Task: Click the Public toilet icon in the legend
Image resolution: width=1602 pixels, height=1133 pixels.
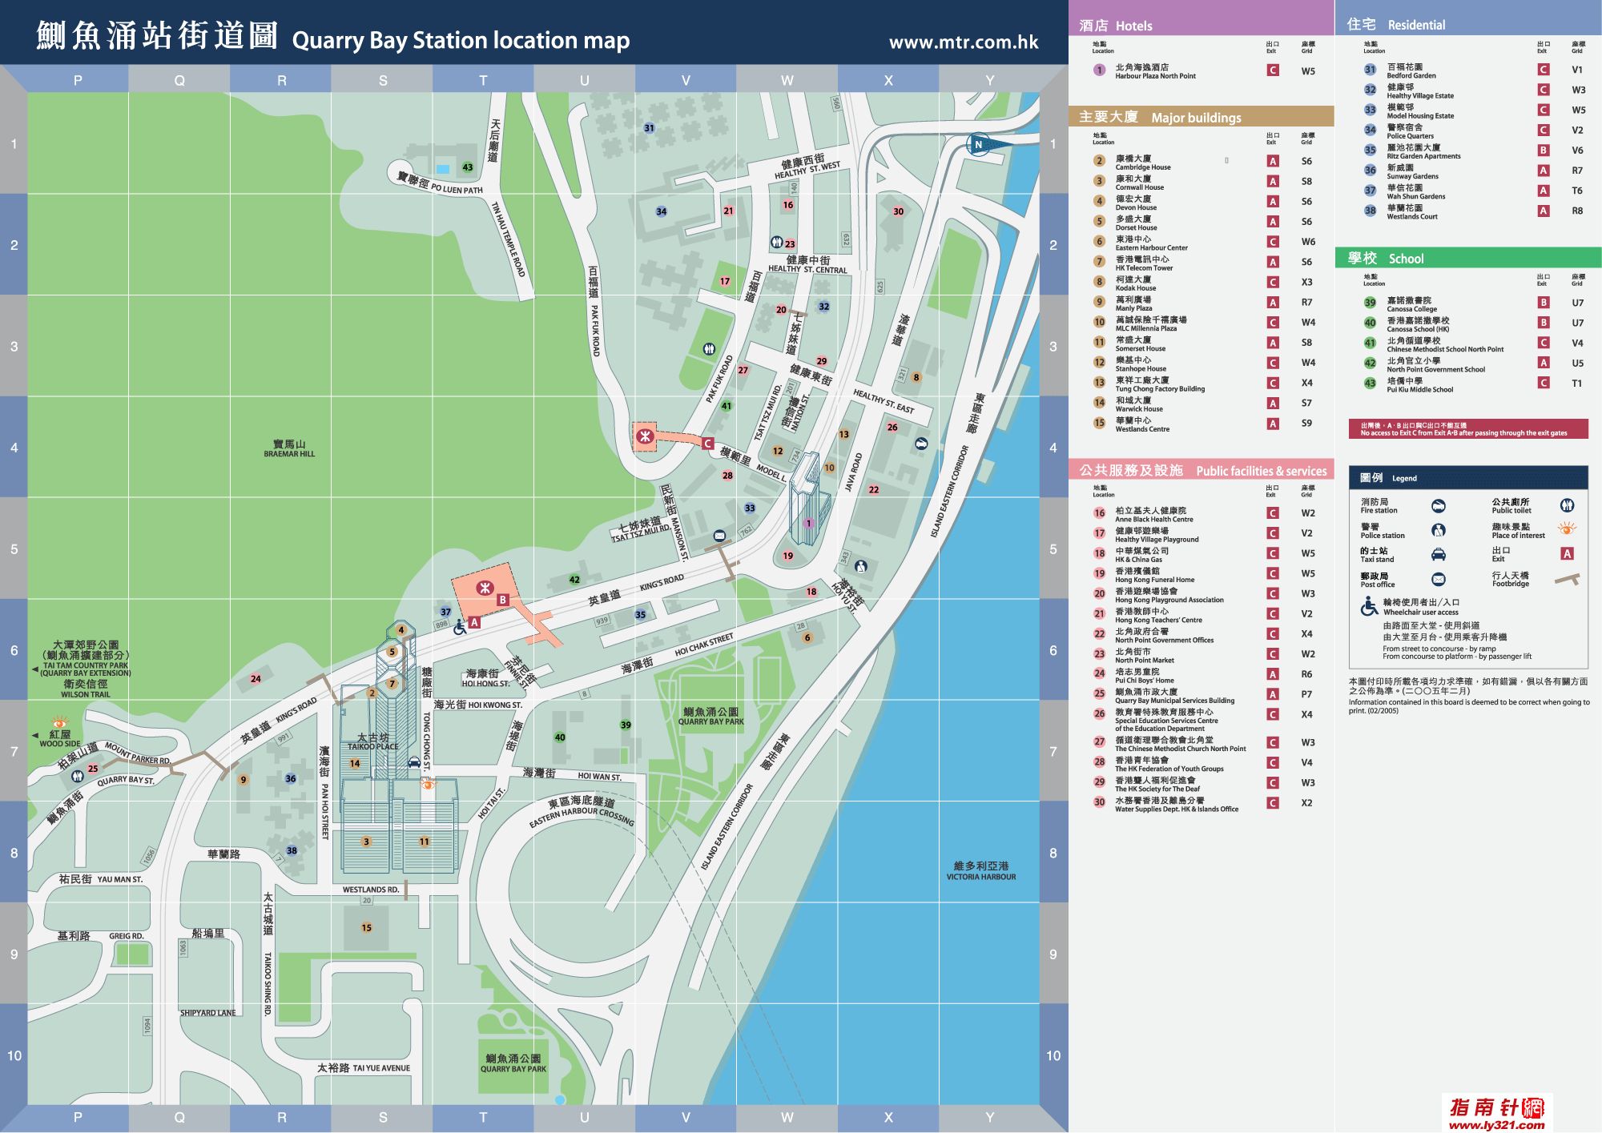Action: click(1567, 505)
